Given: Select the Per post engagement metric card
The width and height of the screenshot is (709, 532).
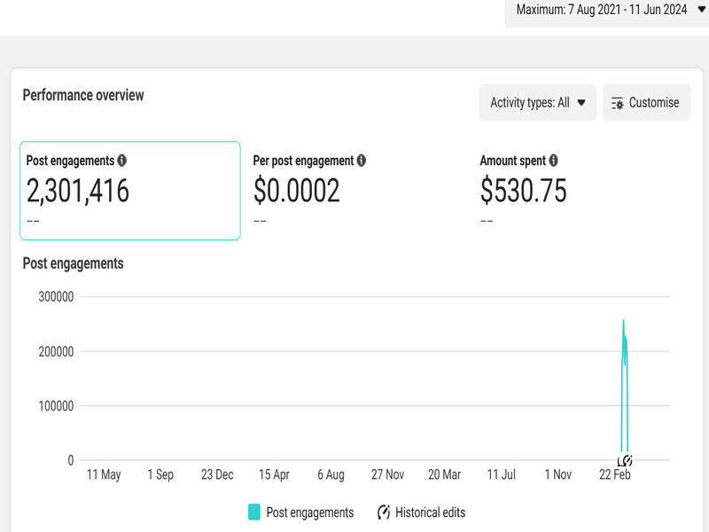Looking at the screenshot, I should click(354, 191).
